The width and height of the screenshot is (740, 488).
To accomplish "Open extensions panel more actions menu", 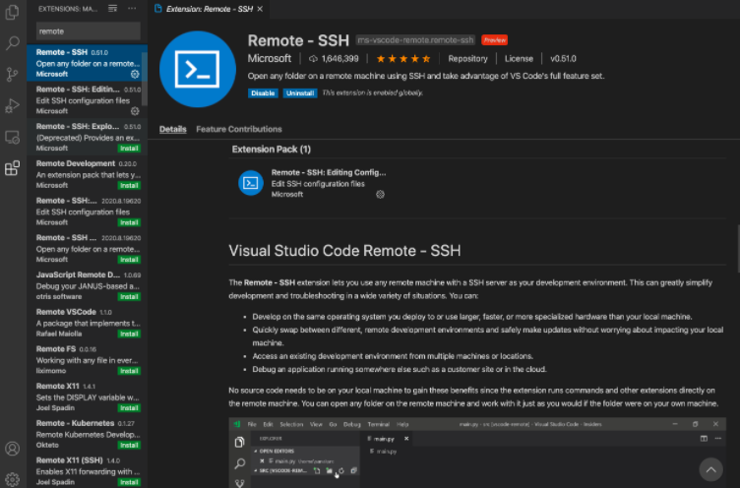I will coord(132,9).
